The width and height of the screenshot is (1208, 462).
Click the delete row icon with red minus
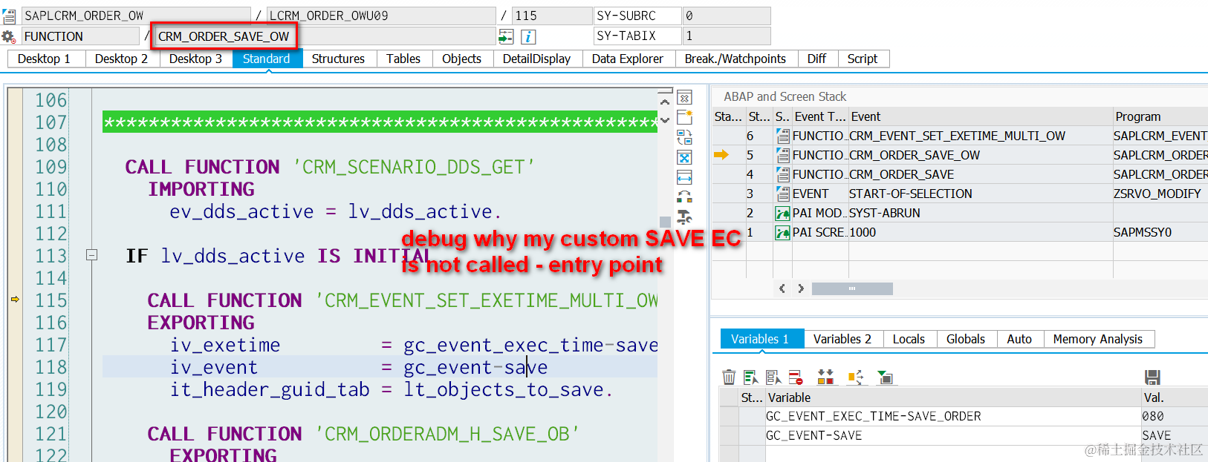(796, 377)
